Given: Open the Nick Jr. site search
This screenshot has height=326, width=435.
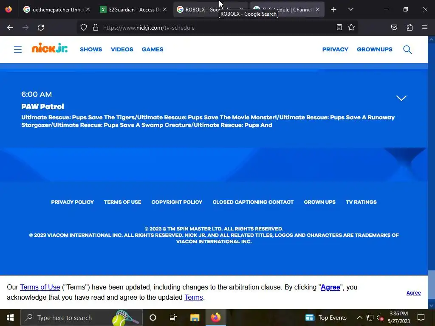Looking at the screenshot, I should tap(407, 50).
